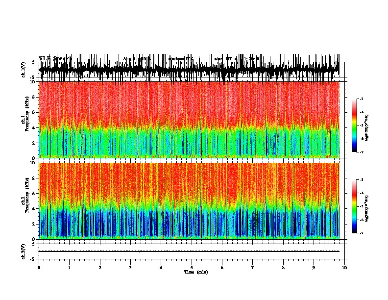The width and height of the screenshot is (388, 300).
Task: Click the -6 label on ch.2 color bar
Action: click(x=361, y=220)
